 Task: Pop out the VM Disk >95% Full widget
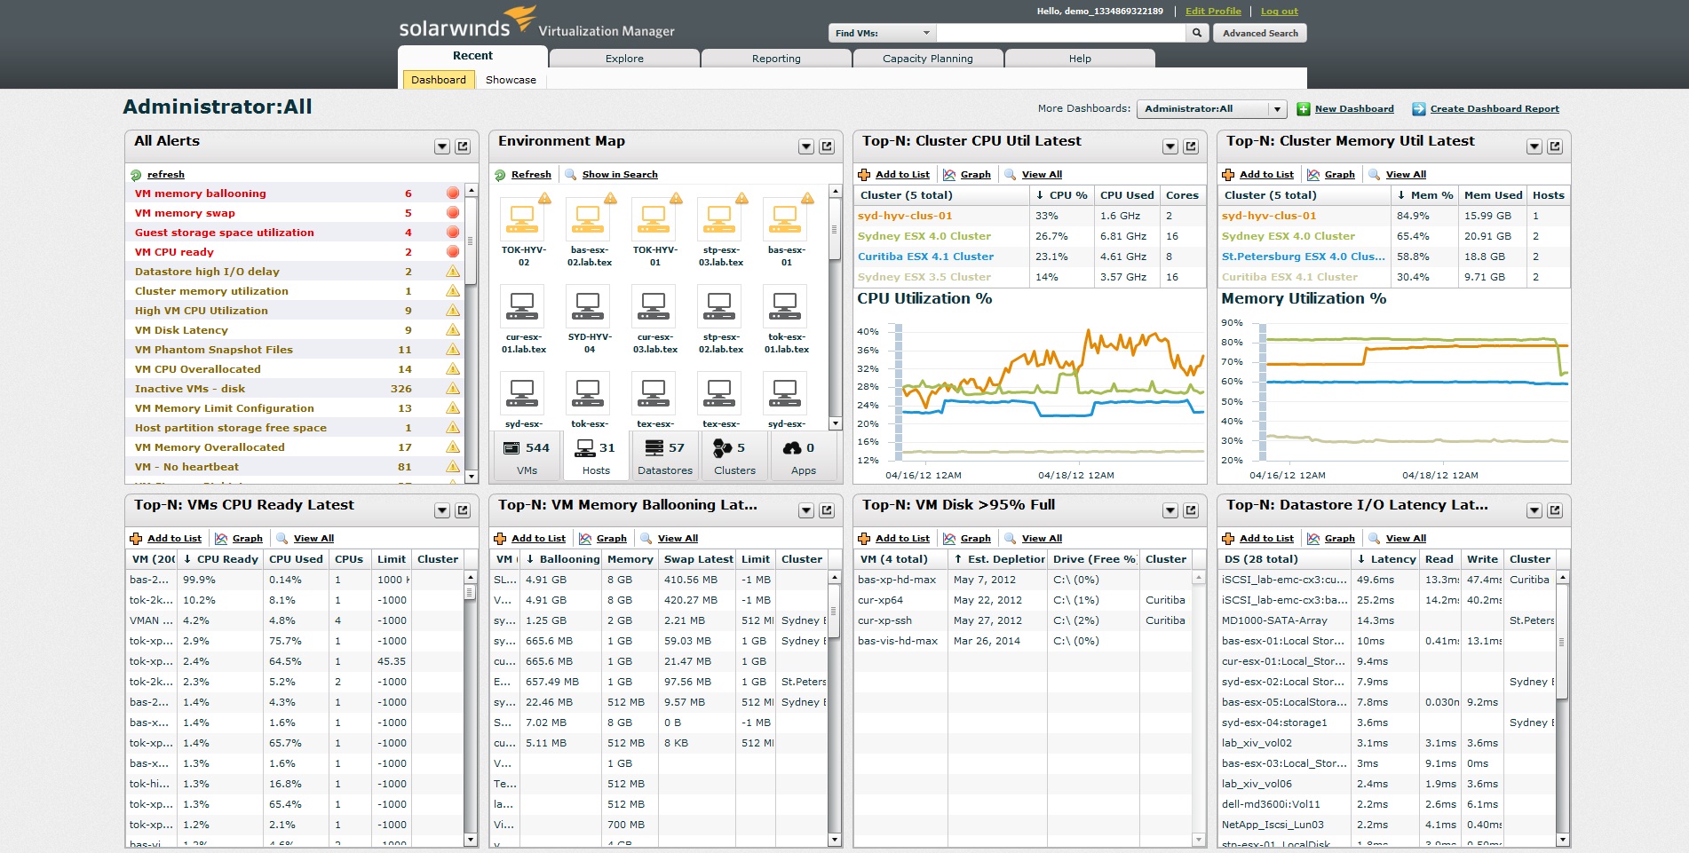[1191, 510]
